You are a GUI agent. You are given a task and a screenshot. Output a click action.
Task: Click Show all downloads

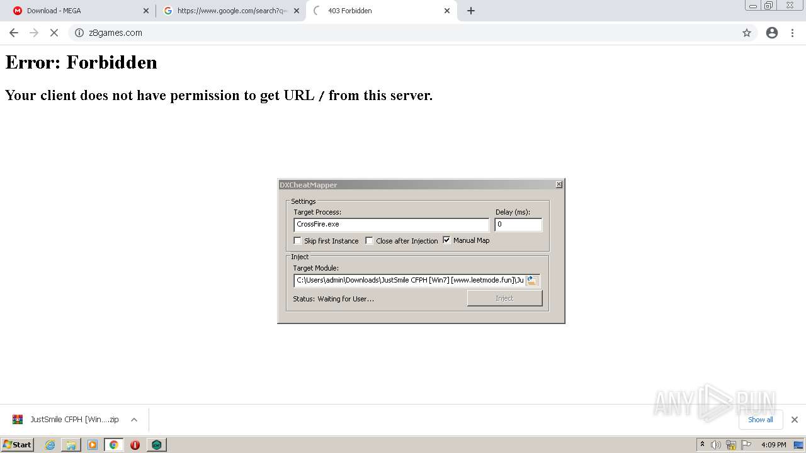(760, 420)
